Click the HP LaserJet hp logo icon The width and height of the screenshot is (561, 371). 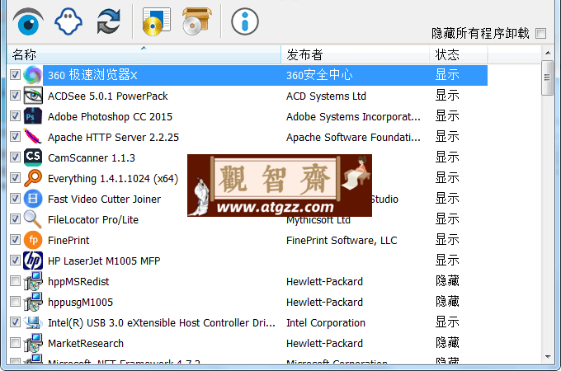(x=33, y=261)
